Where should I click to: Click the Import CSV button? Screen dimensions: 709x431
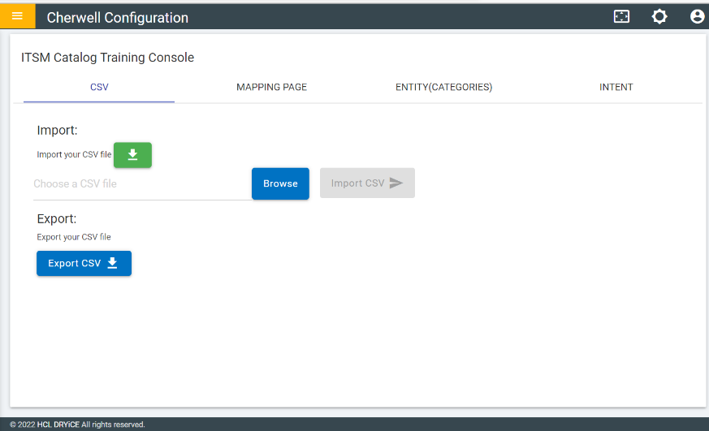[x=367, y=183]
